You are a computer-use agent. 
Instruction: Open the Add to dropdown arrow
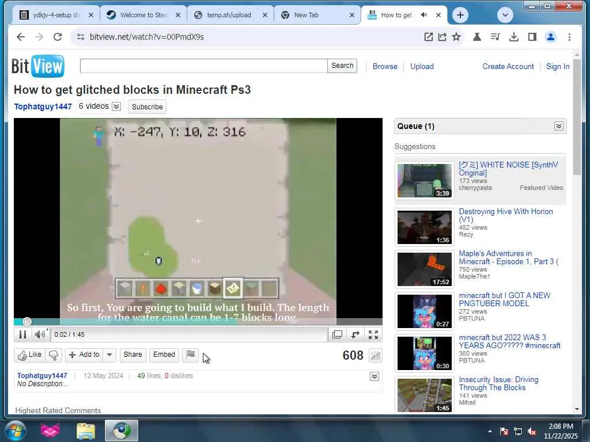109,355
